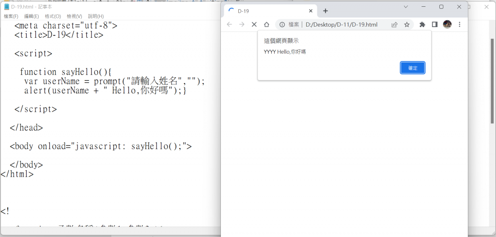This screenshot has height=237, width=496.
Task: Bookmark this page with star icon
Action: coord(407,25)
